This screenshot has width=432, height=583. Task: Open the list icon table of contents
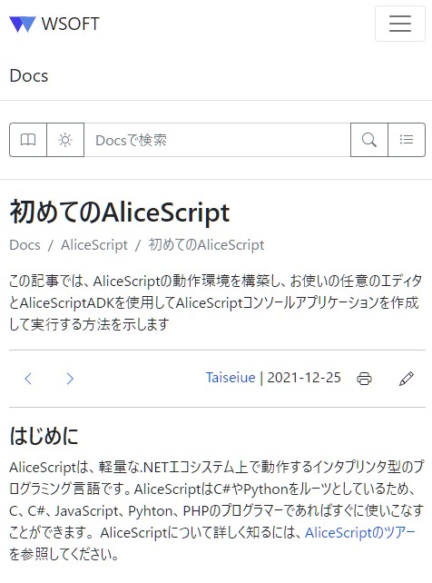407,140
